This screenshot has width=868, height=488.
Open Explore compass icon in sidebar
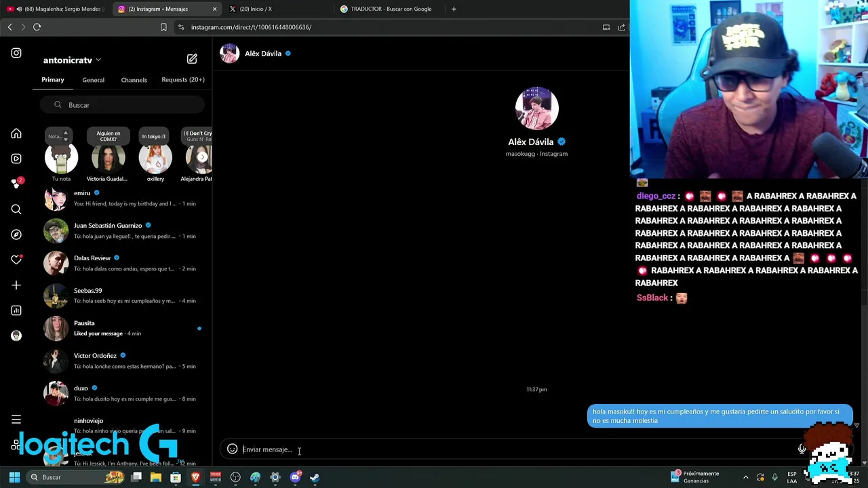pyautogui.click(x=16, y=235)
